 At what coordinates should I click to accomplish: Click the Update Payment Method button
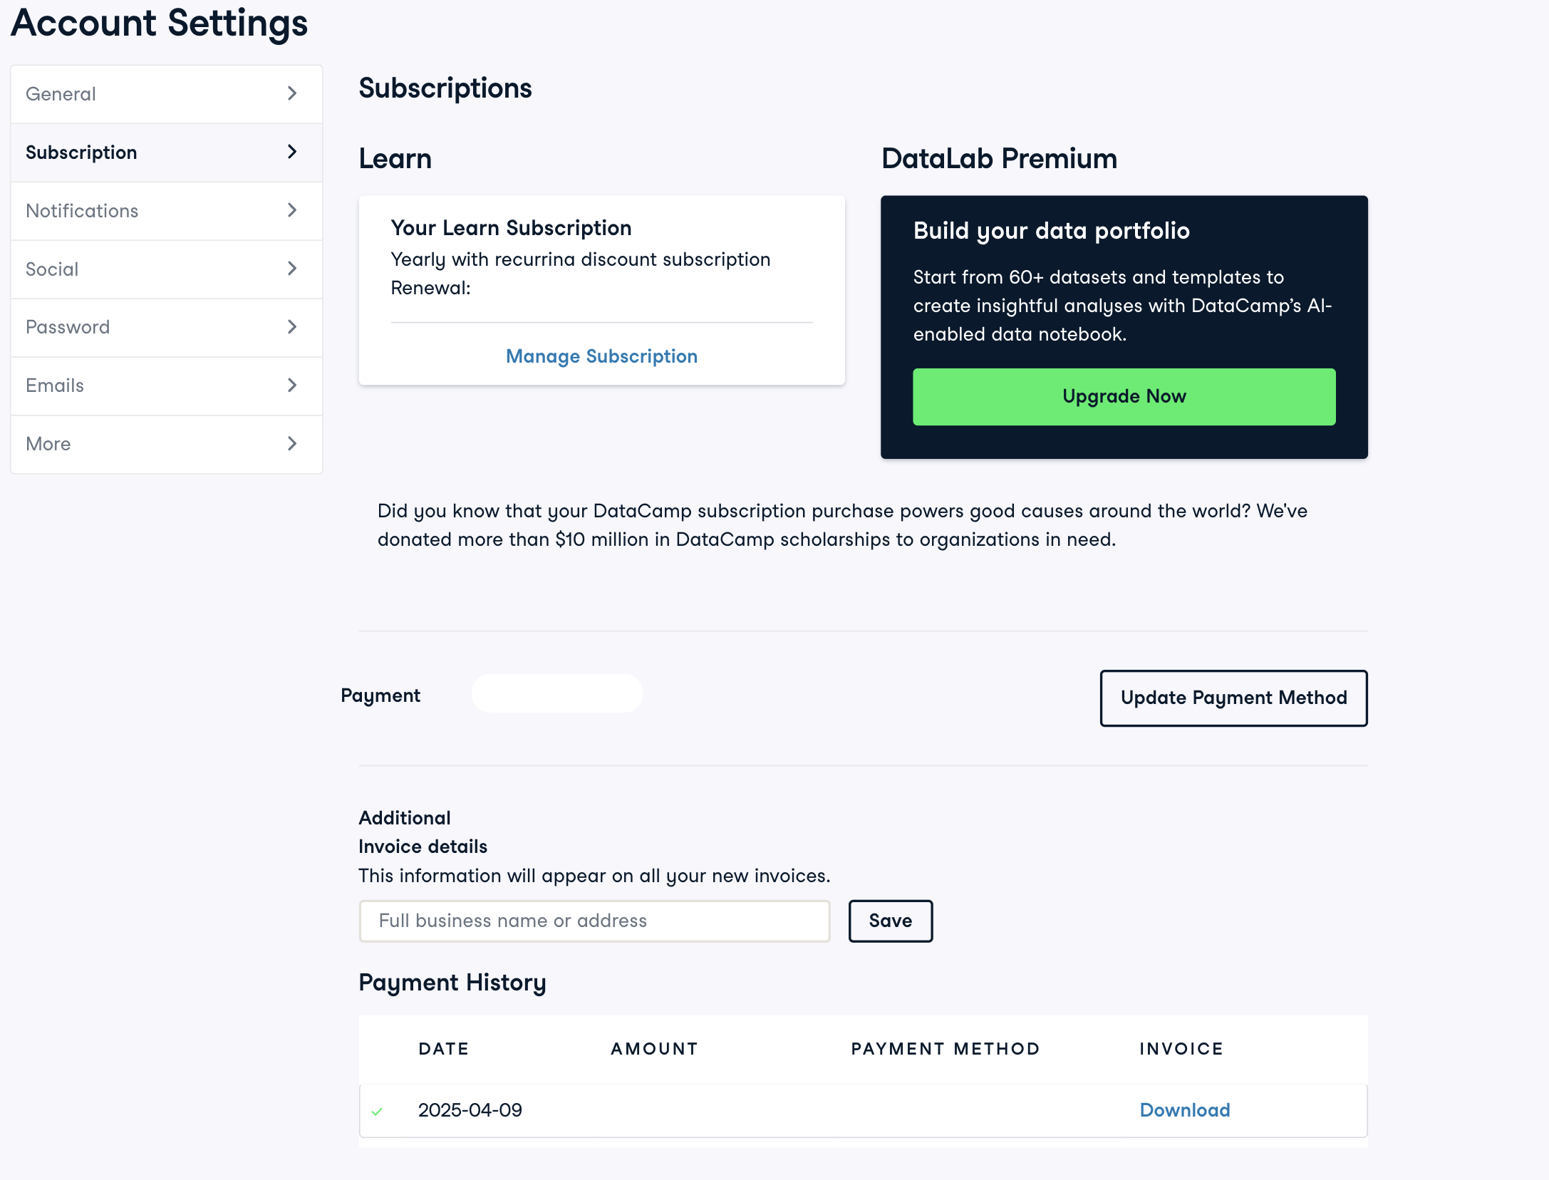pyautogui.click(x=1233, y=698)
